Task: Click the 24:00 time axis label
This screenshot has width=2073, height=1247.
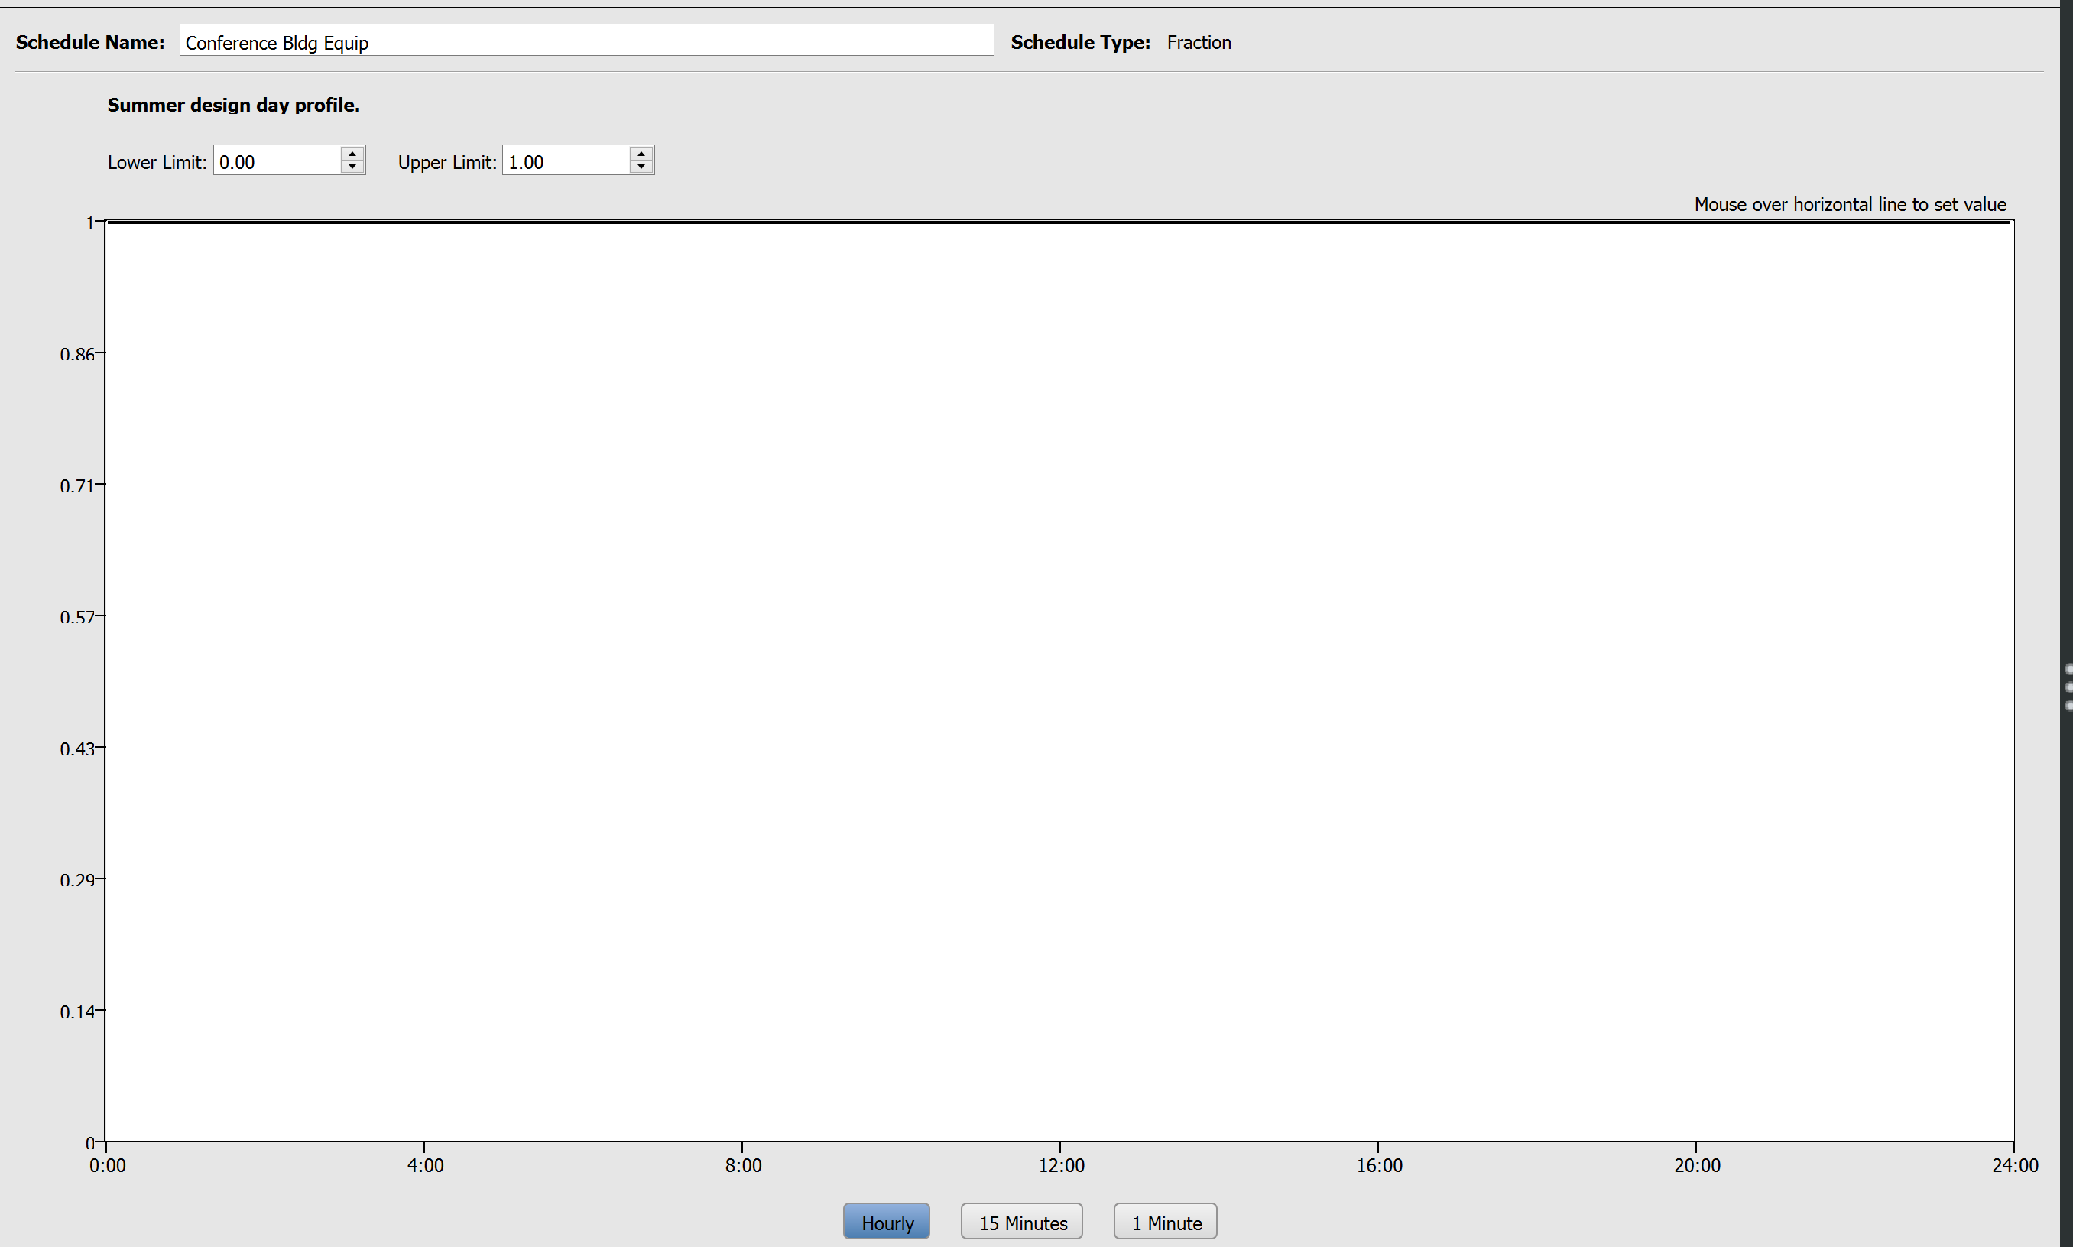Action: (x=2015, y=1165)
